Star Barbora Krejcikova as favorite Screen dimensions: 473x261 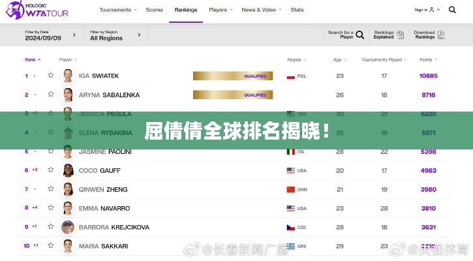51,226
